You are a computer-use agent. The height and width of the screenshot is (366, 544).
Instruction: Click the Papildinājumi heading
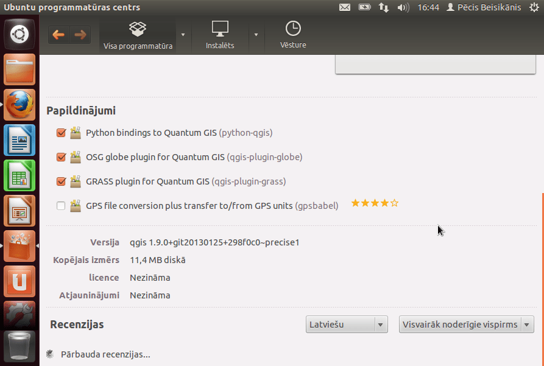pos(81,111)
